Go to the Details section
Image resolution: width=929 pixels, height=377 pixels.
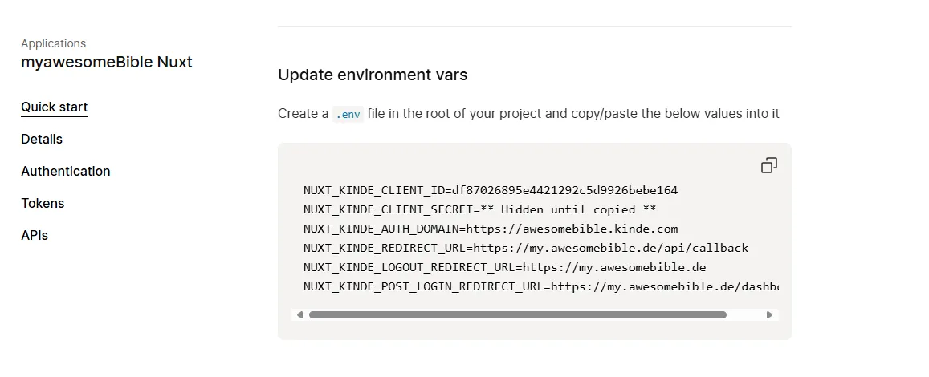42,140
